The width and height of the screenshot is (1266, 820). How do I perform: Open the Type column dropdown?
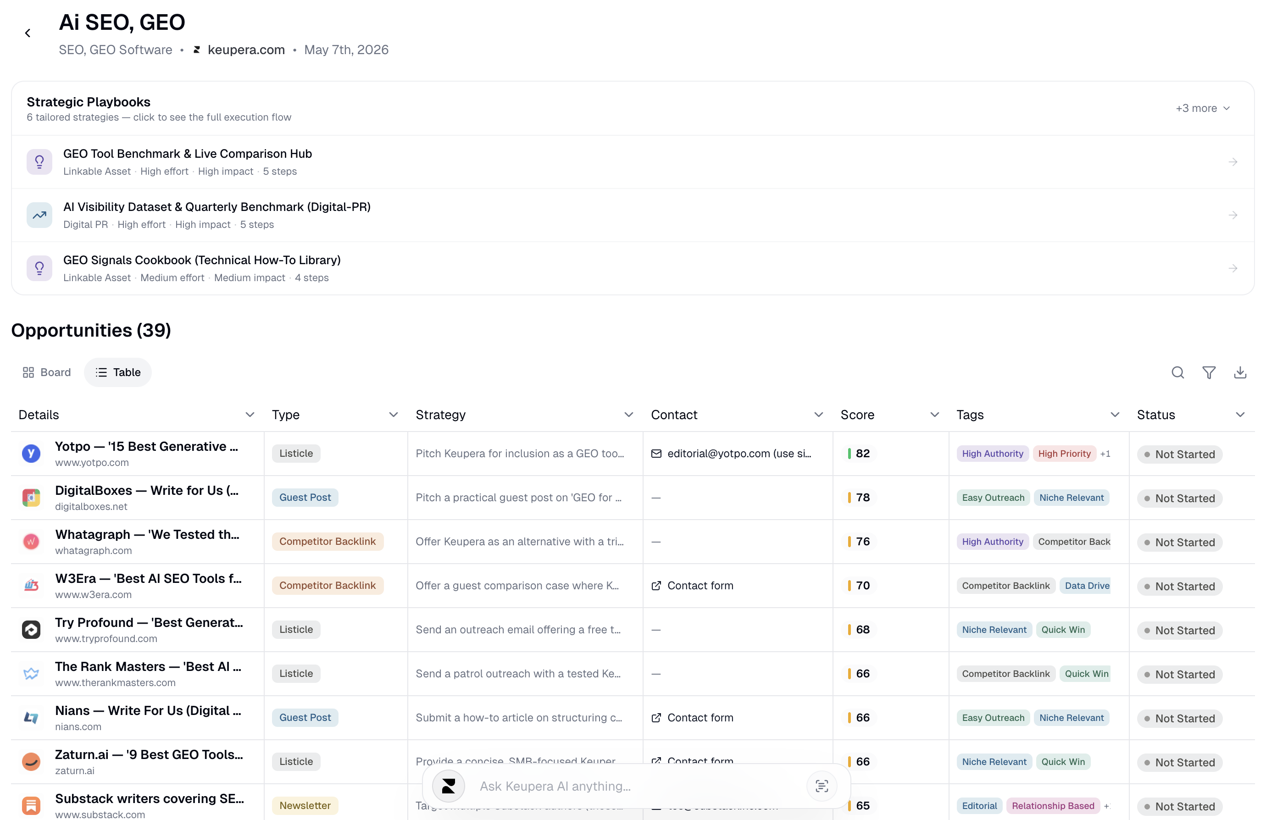393,415
